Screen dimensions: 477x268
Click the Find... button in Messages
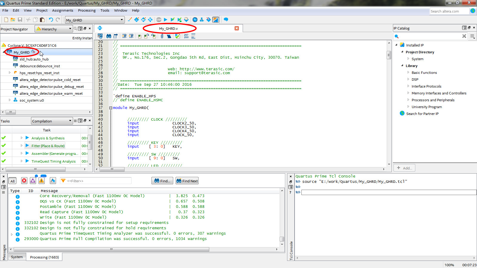tap(162, 181)
